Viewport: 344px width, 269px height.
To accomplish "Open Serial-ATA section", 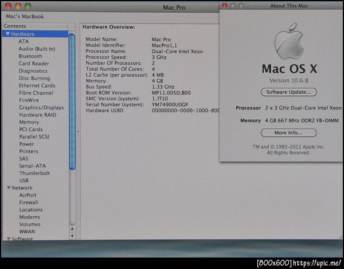I will click(x=33, y=166).
